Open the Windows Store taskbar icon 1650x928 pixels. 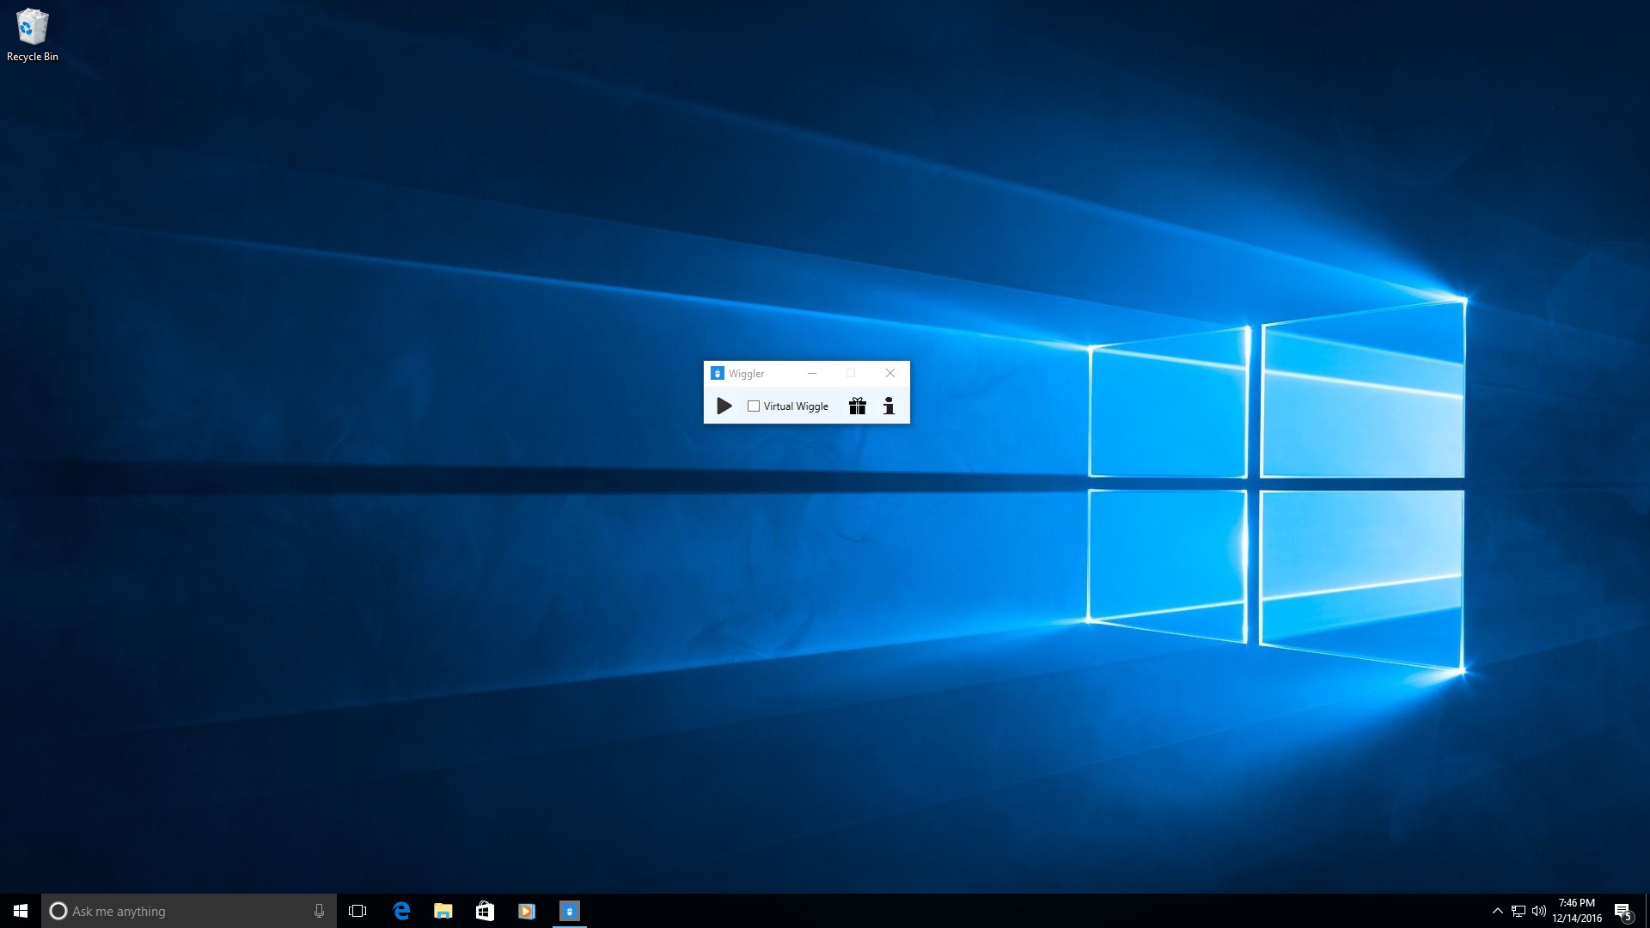[485, 911]
